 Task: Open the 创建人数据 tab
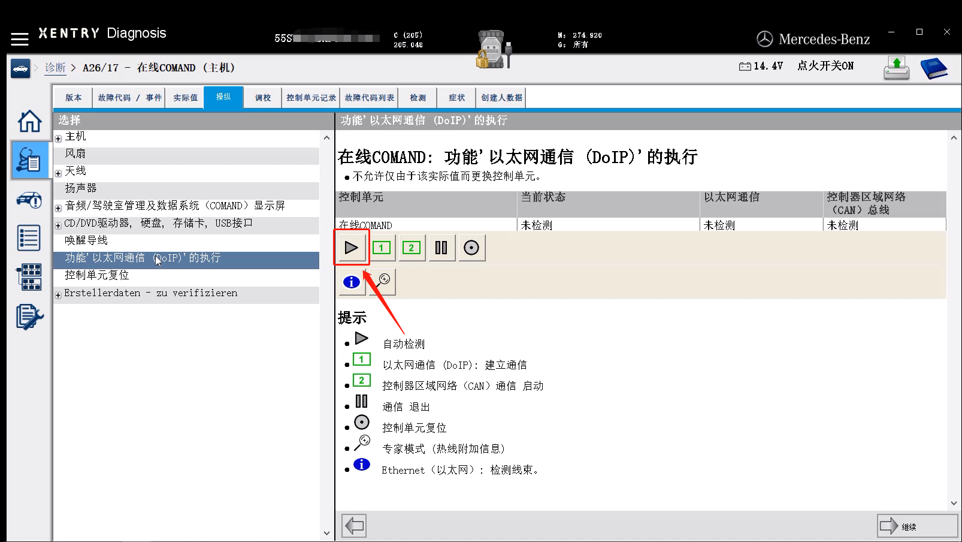tap(501, 98)
